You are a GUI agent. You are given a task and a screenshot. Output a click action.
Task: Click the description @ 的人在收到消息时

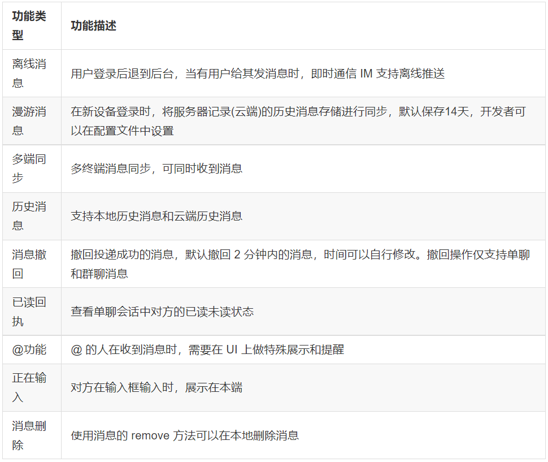point(207,349)
